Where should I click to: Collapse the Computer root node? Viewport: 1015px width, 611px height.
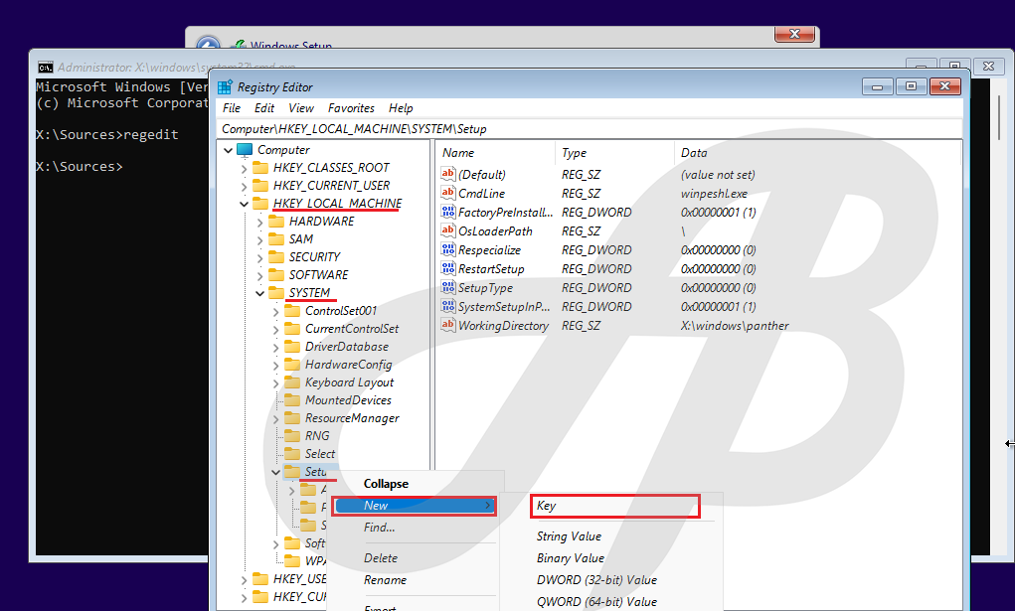228,150
